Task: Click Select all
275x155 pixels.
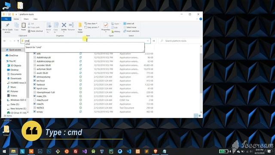Action: pyautogui.click(x=129, y=24)
